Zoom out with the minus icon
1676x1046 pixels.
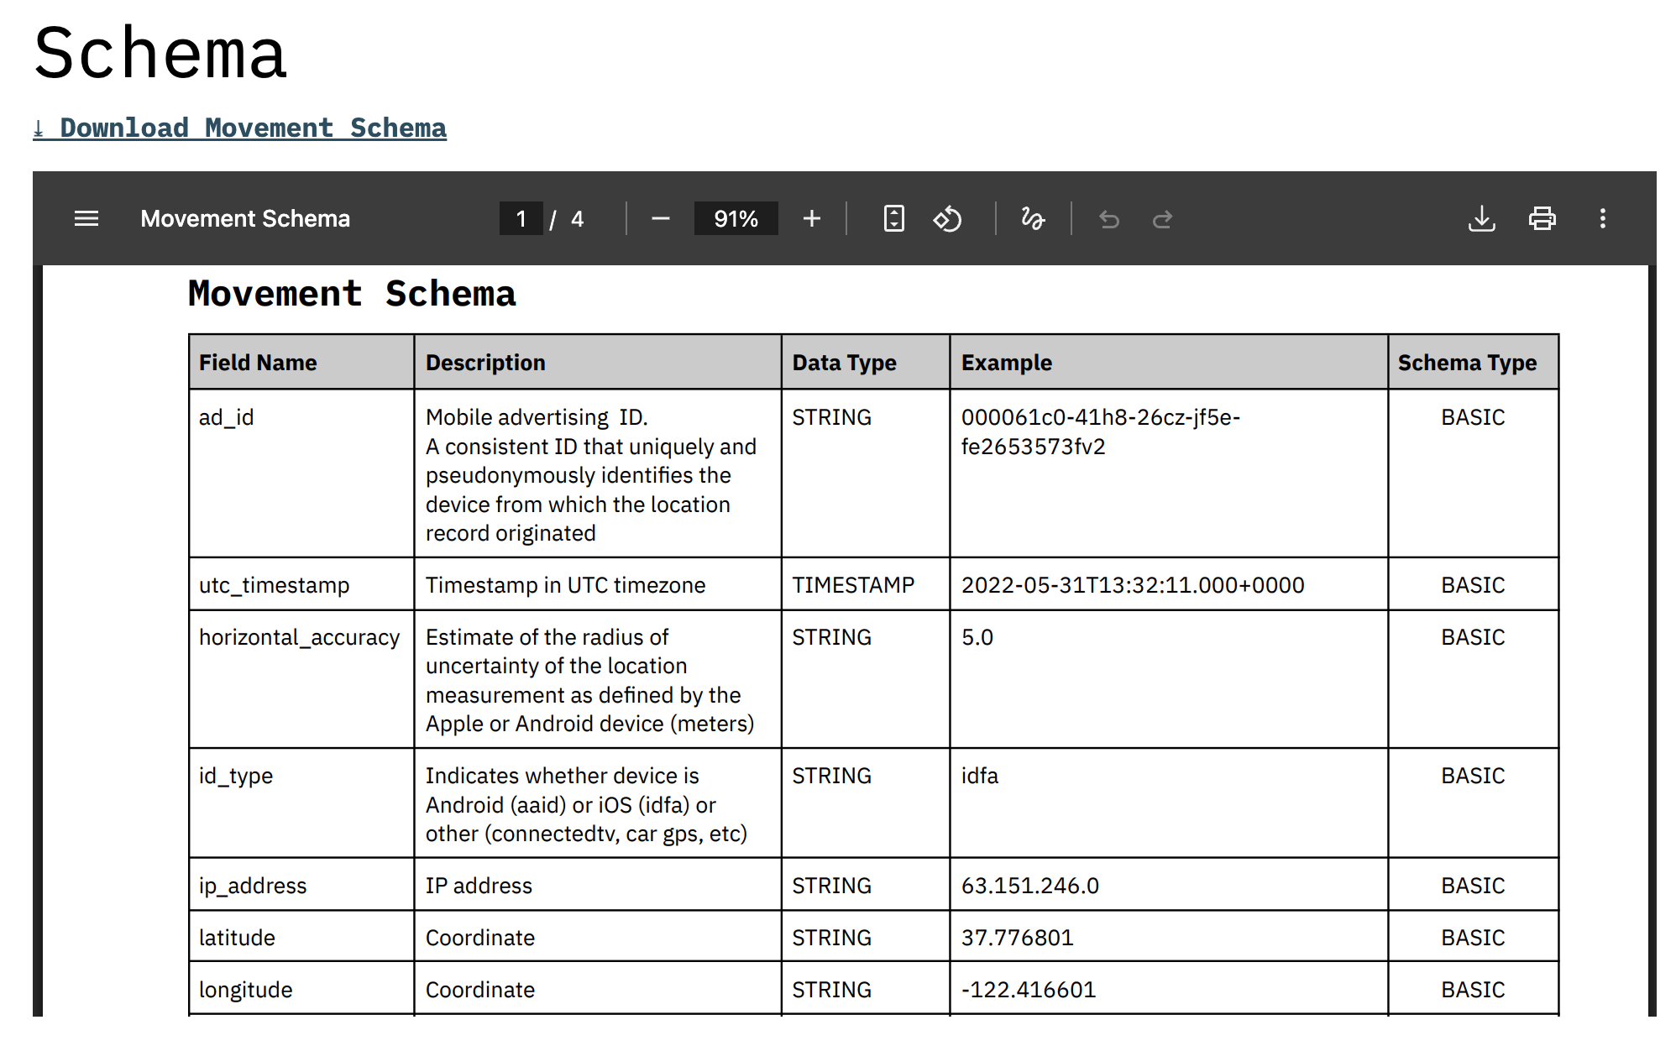coord(661,219)
